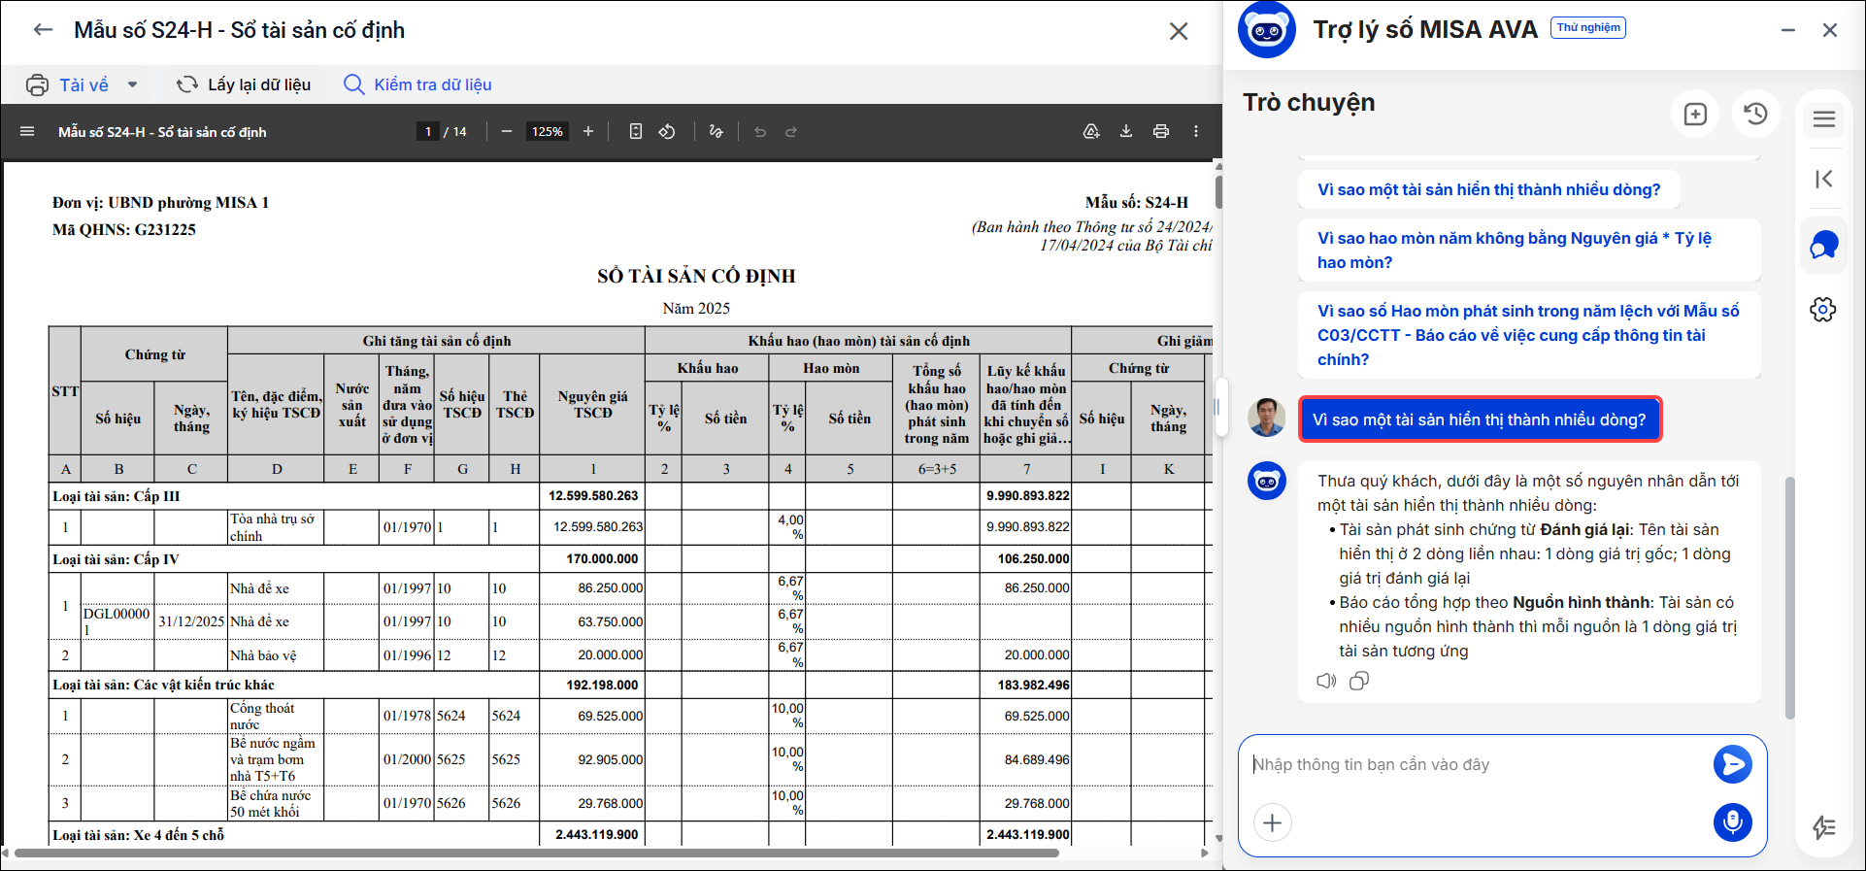Viewport: 1866px width, 871px height.
Task: Open the assistant side menu
Action: point(1824,119)
